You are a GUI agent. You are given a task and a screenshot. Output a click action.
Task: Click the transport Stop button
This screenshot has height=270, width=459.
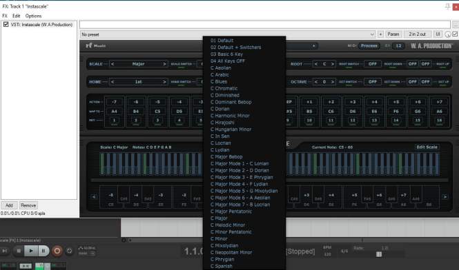click(x=19, y=251)
